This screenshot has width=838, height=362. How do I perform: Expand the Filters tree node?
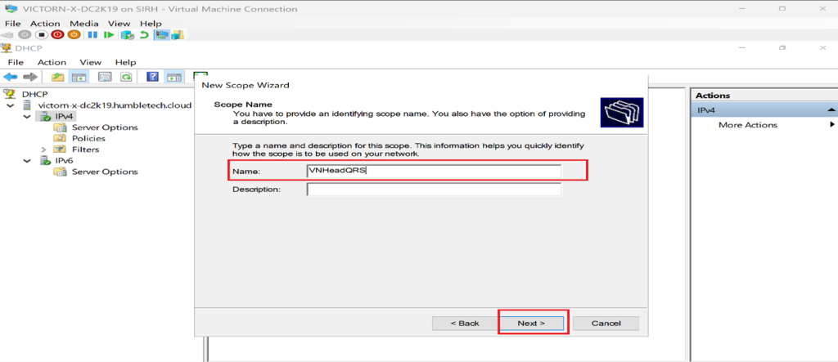pyautogui.click(x=44, y=150)
